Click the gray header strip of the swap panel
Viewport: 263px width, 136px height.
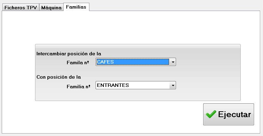(138, 46)
